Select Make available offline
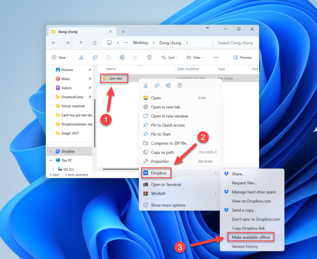 [x=252, y=237]
